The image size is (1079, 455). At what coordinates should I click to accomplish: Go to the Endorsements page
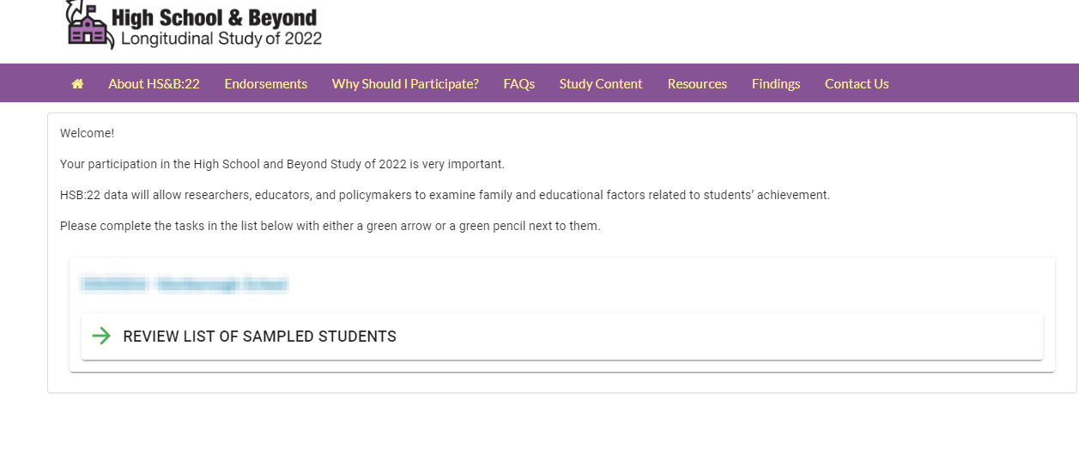tap(266, 83)
